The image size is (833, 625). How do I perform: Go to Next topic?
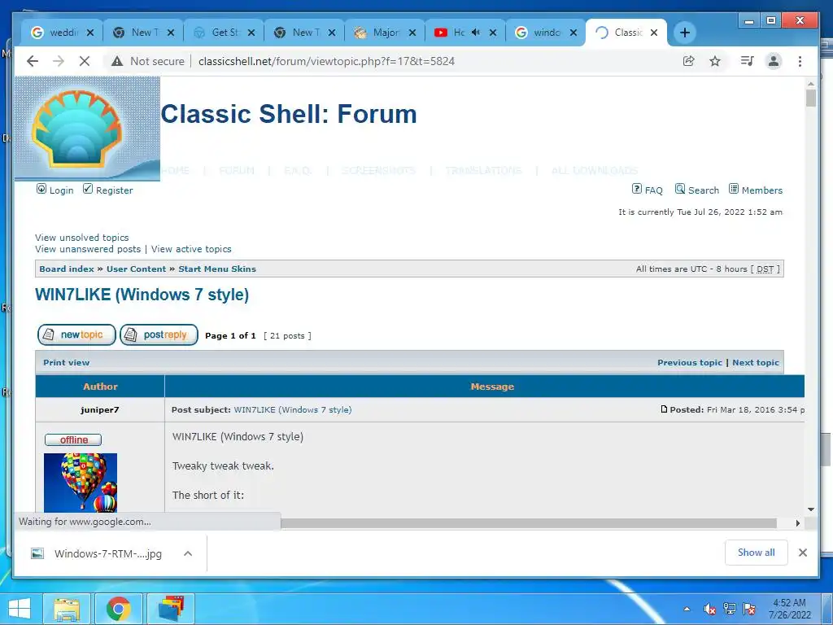click(x=756, y=362)
